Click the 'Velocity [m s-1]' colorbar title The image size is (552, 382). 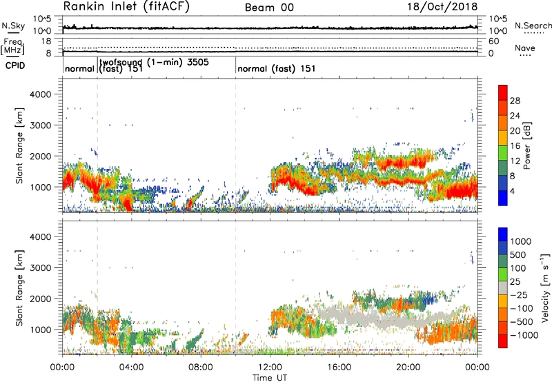[545, 288]
